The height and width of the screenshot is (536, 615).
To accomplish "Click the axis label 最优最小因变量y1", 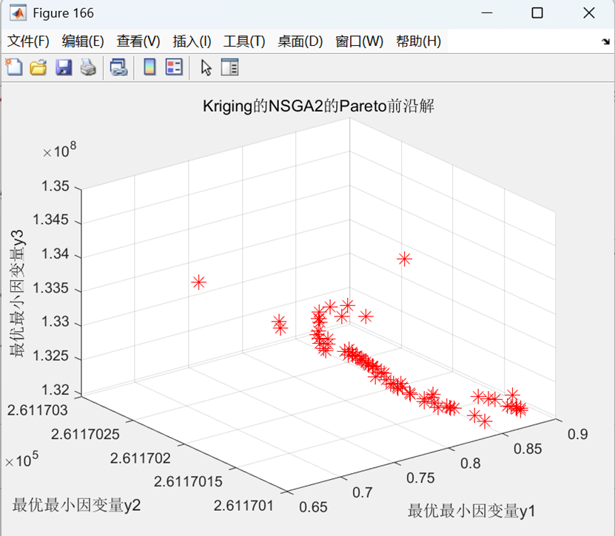I will coord(471,511).
